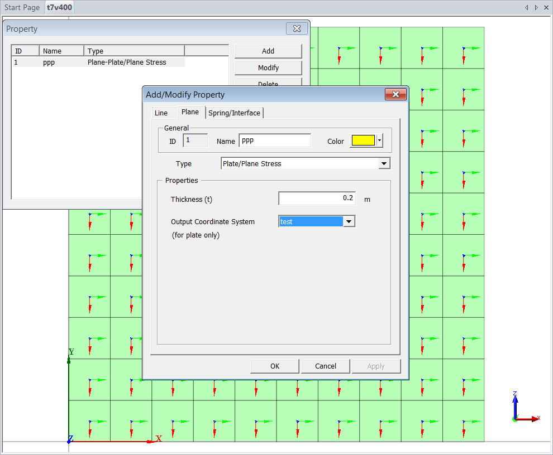553x455 pixels.
Task: Click the tab scroll left arrow
Action: (526, 8)
